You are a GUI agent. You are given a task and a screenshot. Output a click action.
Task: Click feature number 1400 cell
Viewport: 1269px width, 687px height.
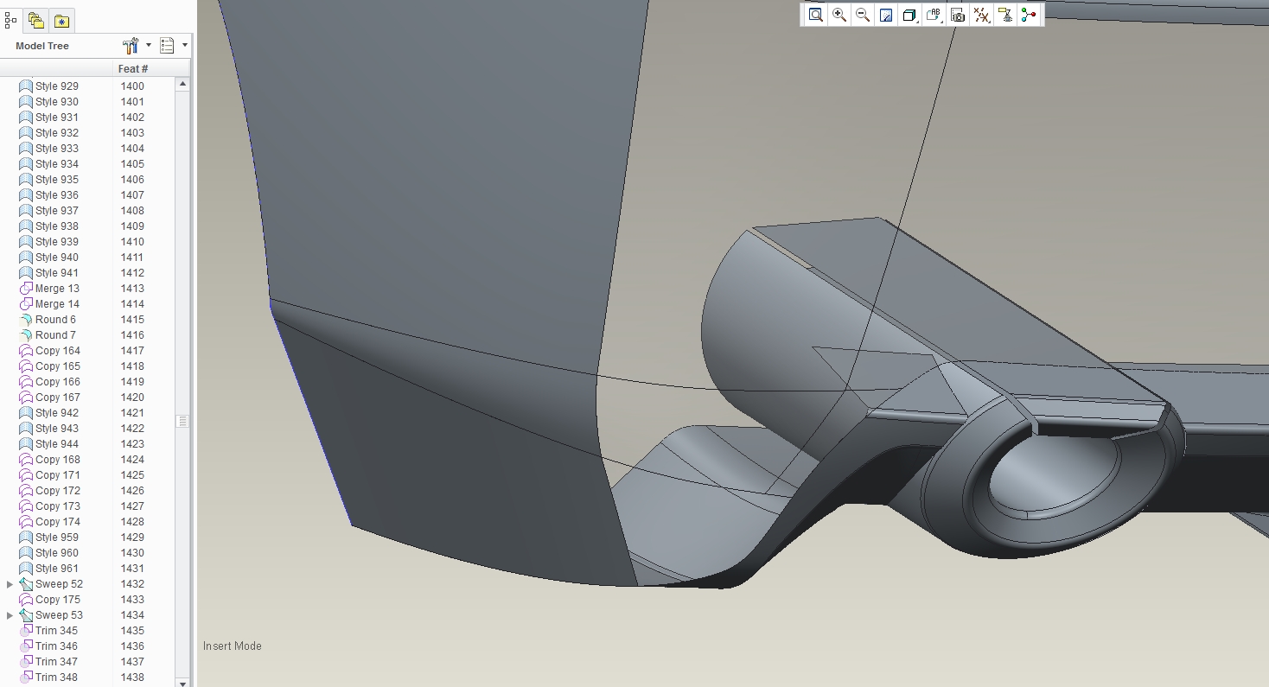132,86
